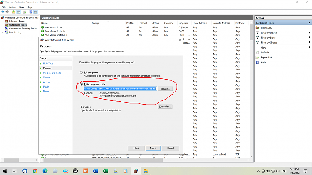Click into the program path text field
The width and height of the screenshot is (312, 175).
pyautogui.click(x=120, y=89)
